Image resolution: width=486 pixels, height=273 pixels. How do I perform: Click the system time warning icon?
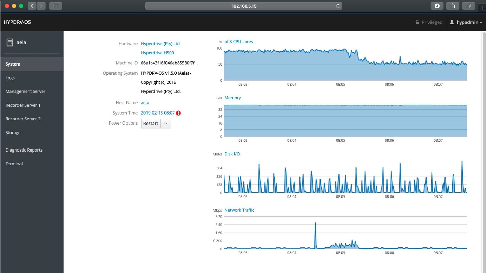point(178,113)
